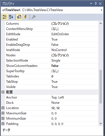Click MaximumSize value 0, 0
Screen dimensions: 105x136
[54, 113]
